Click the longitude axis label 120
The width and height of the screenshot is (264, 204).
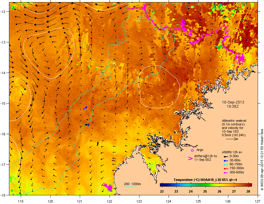[50, 202]
